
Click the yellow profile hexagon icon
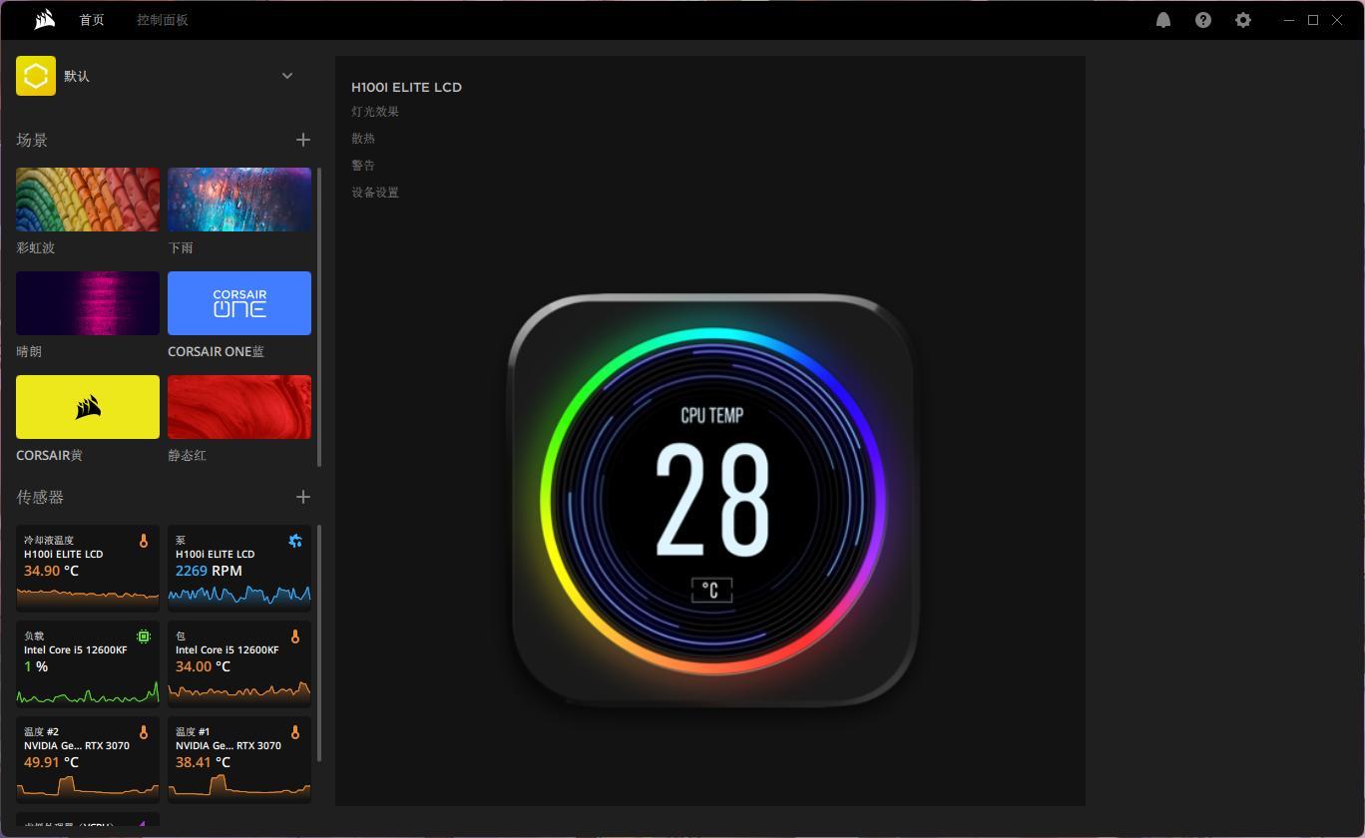click(36, 76)
